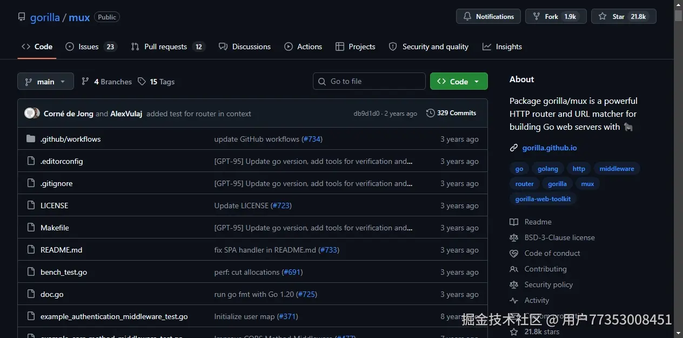
Task: Open the doc.go file
Action: coord(52,294)
